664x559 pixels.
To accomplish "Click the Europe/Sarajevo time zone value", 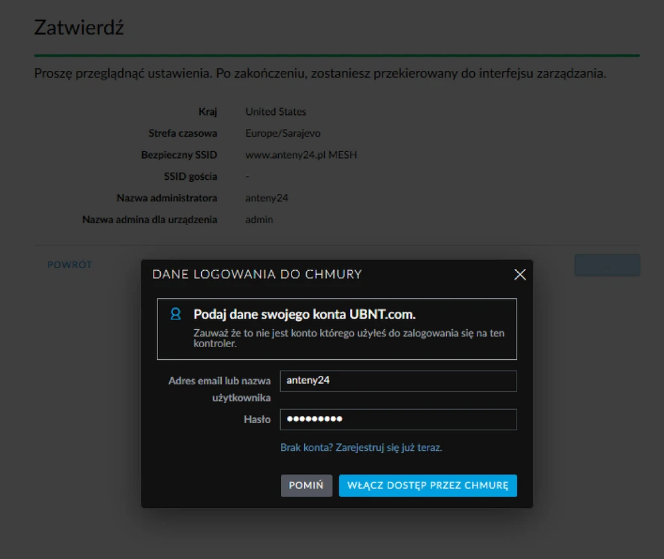I will (x=283, y=133).
